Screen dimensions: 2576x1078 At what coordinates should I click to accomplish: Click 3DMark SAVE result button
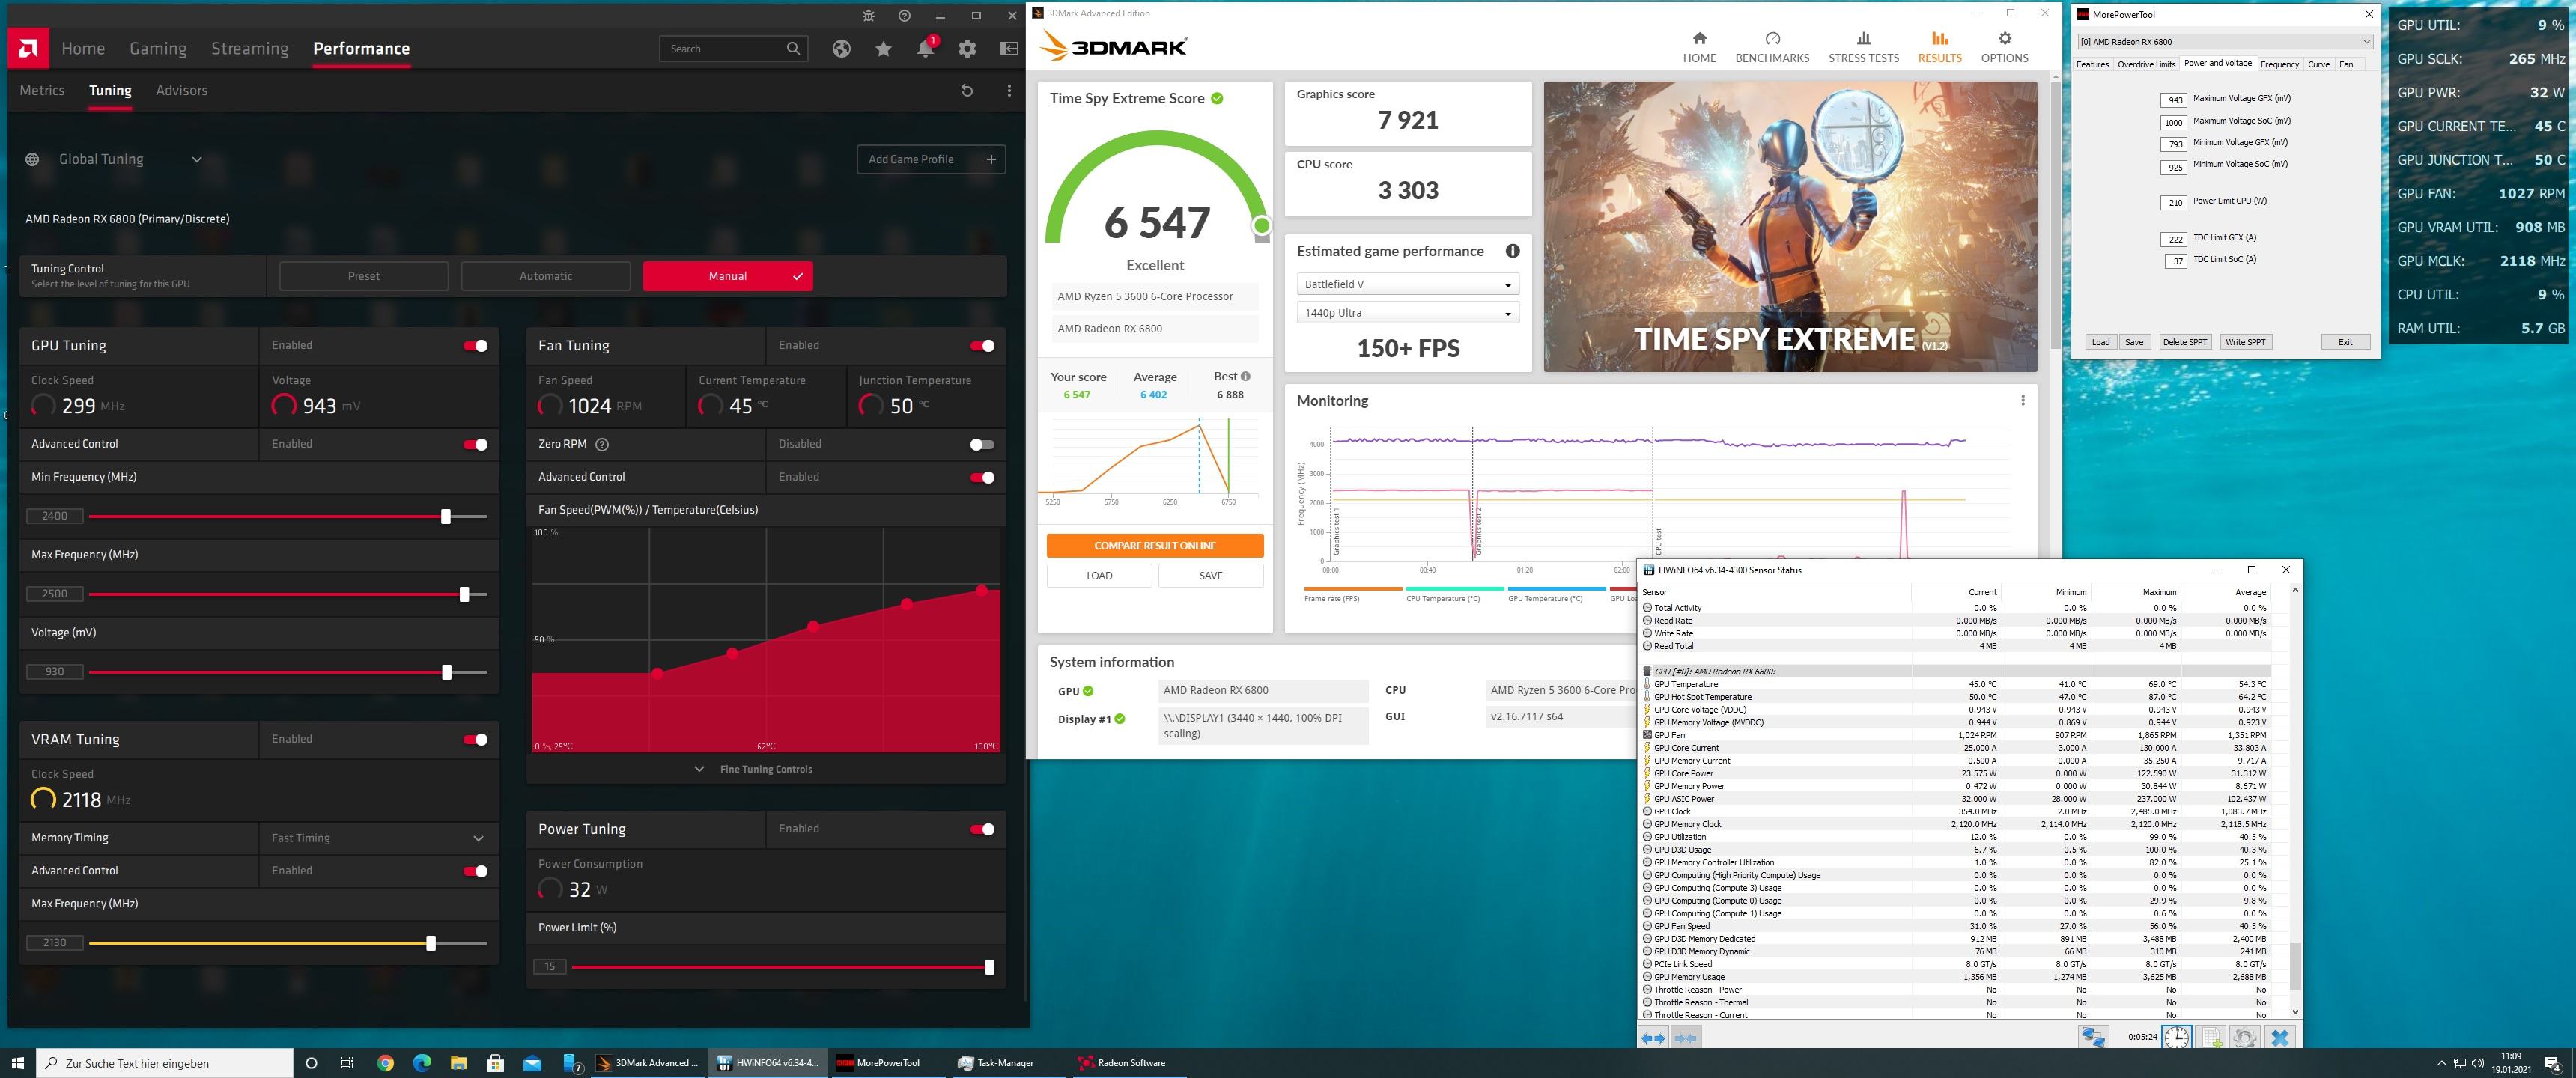click(1211, 576)
